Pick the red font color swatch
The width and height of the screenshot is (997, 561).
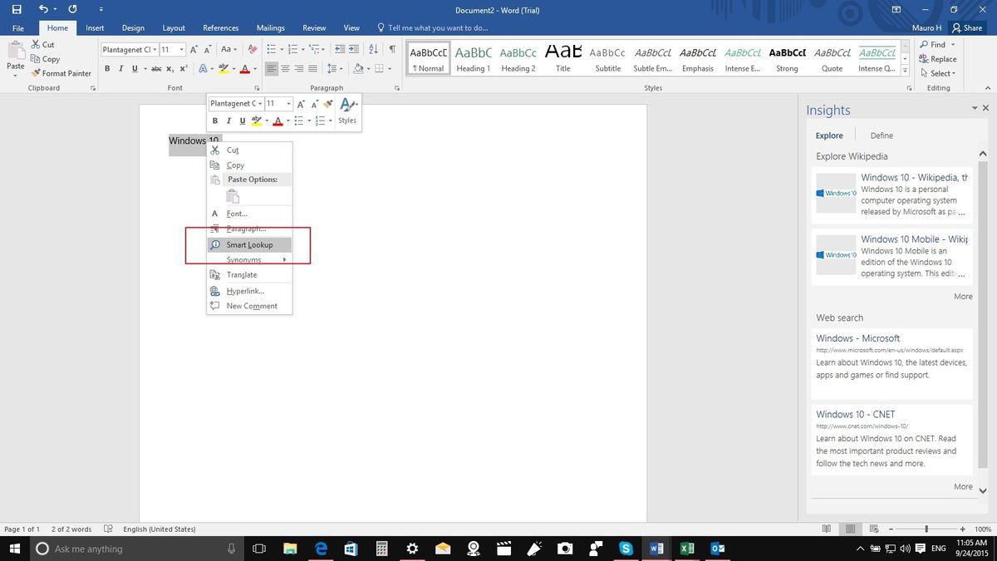246,68
